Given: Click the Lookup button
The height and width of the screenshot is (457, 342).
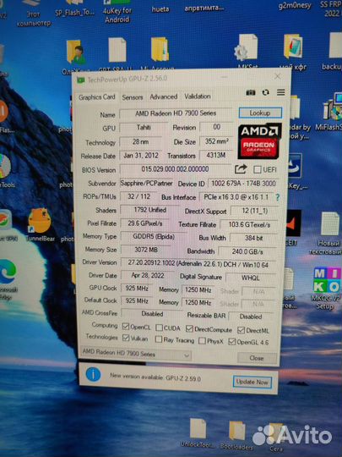Looking at the screenshot, I should [260, 113].
